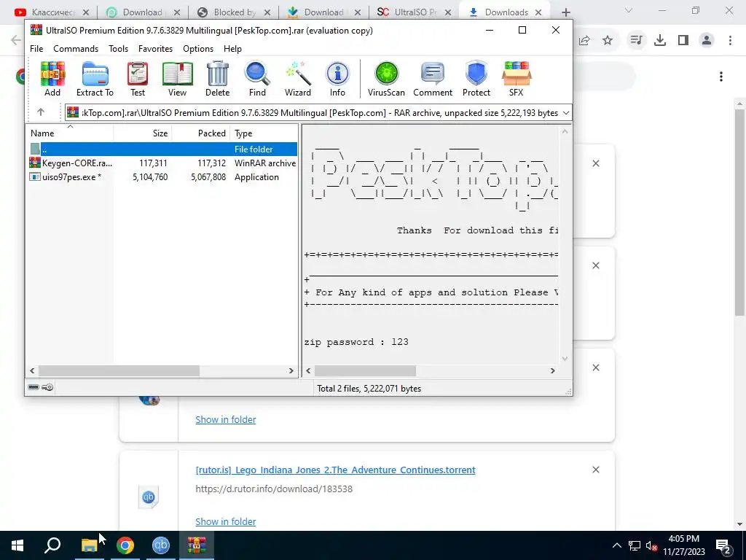The image size is (746, 560).
Task: Sort file list by Type column
Action: click(x=264, y=133)
